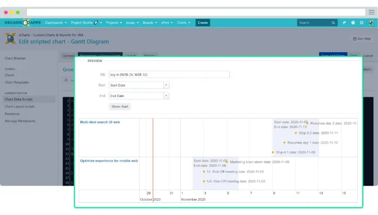Open the help question mark icon
The width and height of the screenshot is (378, 215).
(353, 23)
